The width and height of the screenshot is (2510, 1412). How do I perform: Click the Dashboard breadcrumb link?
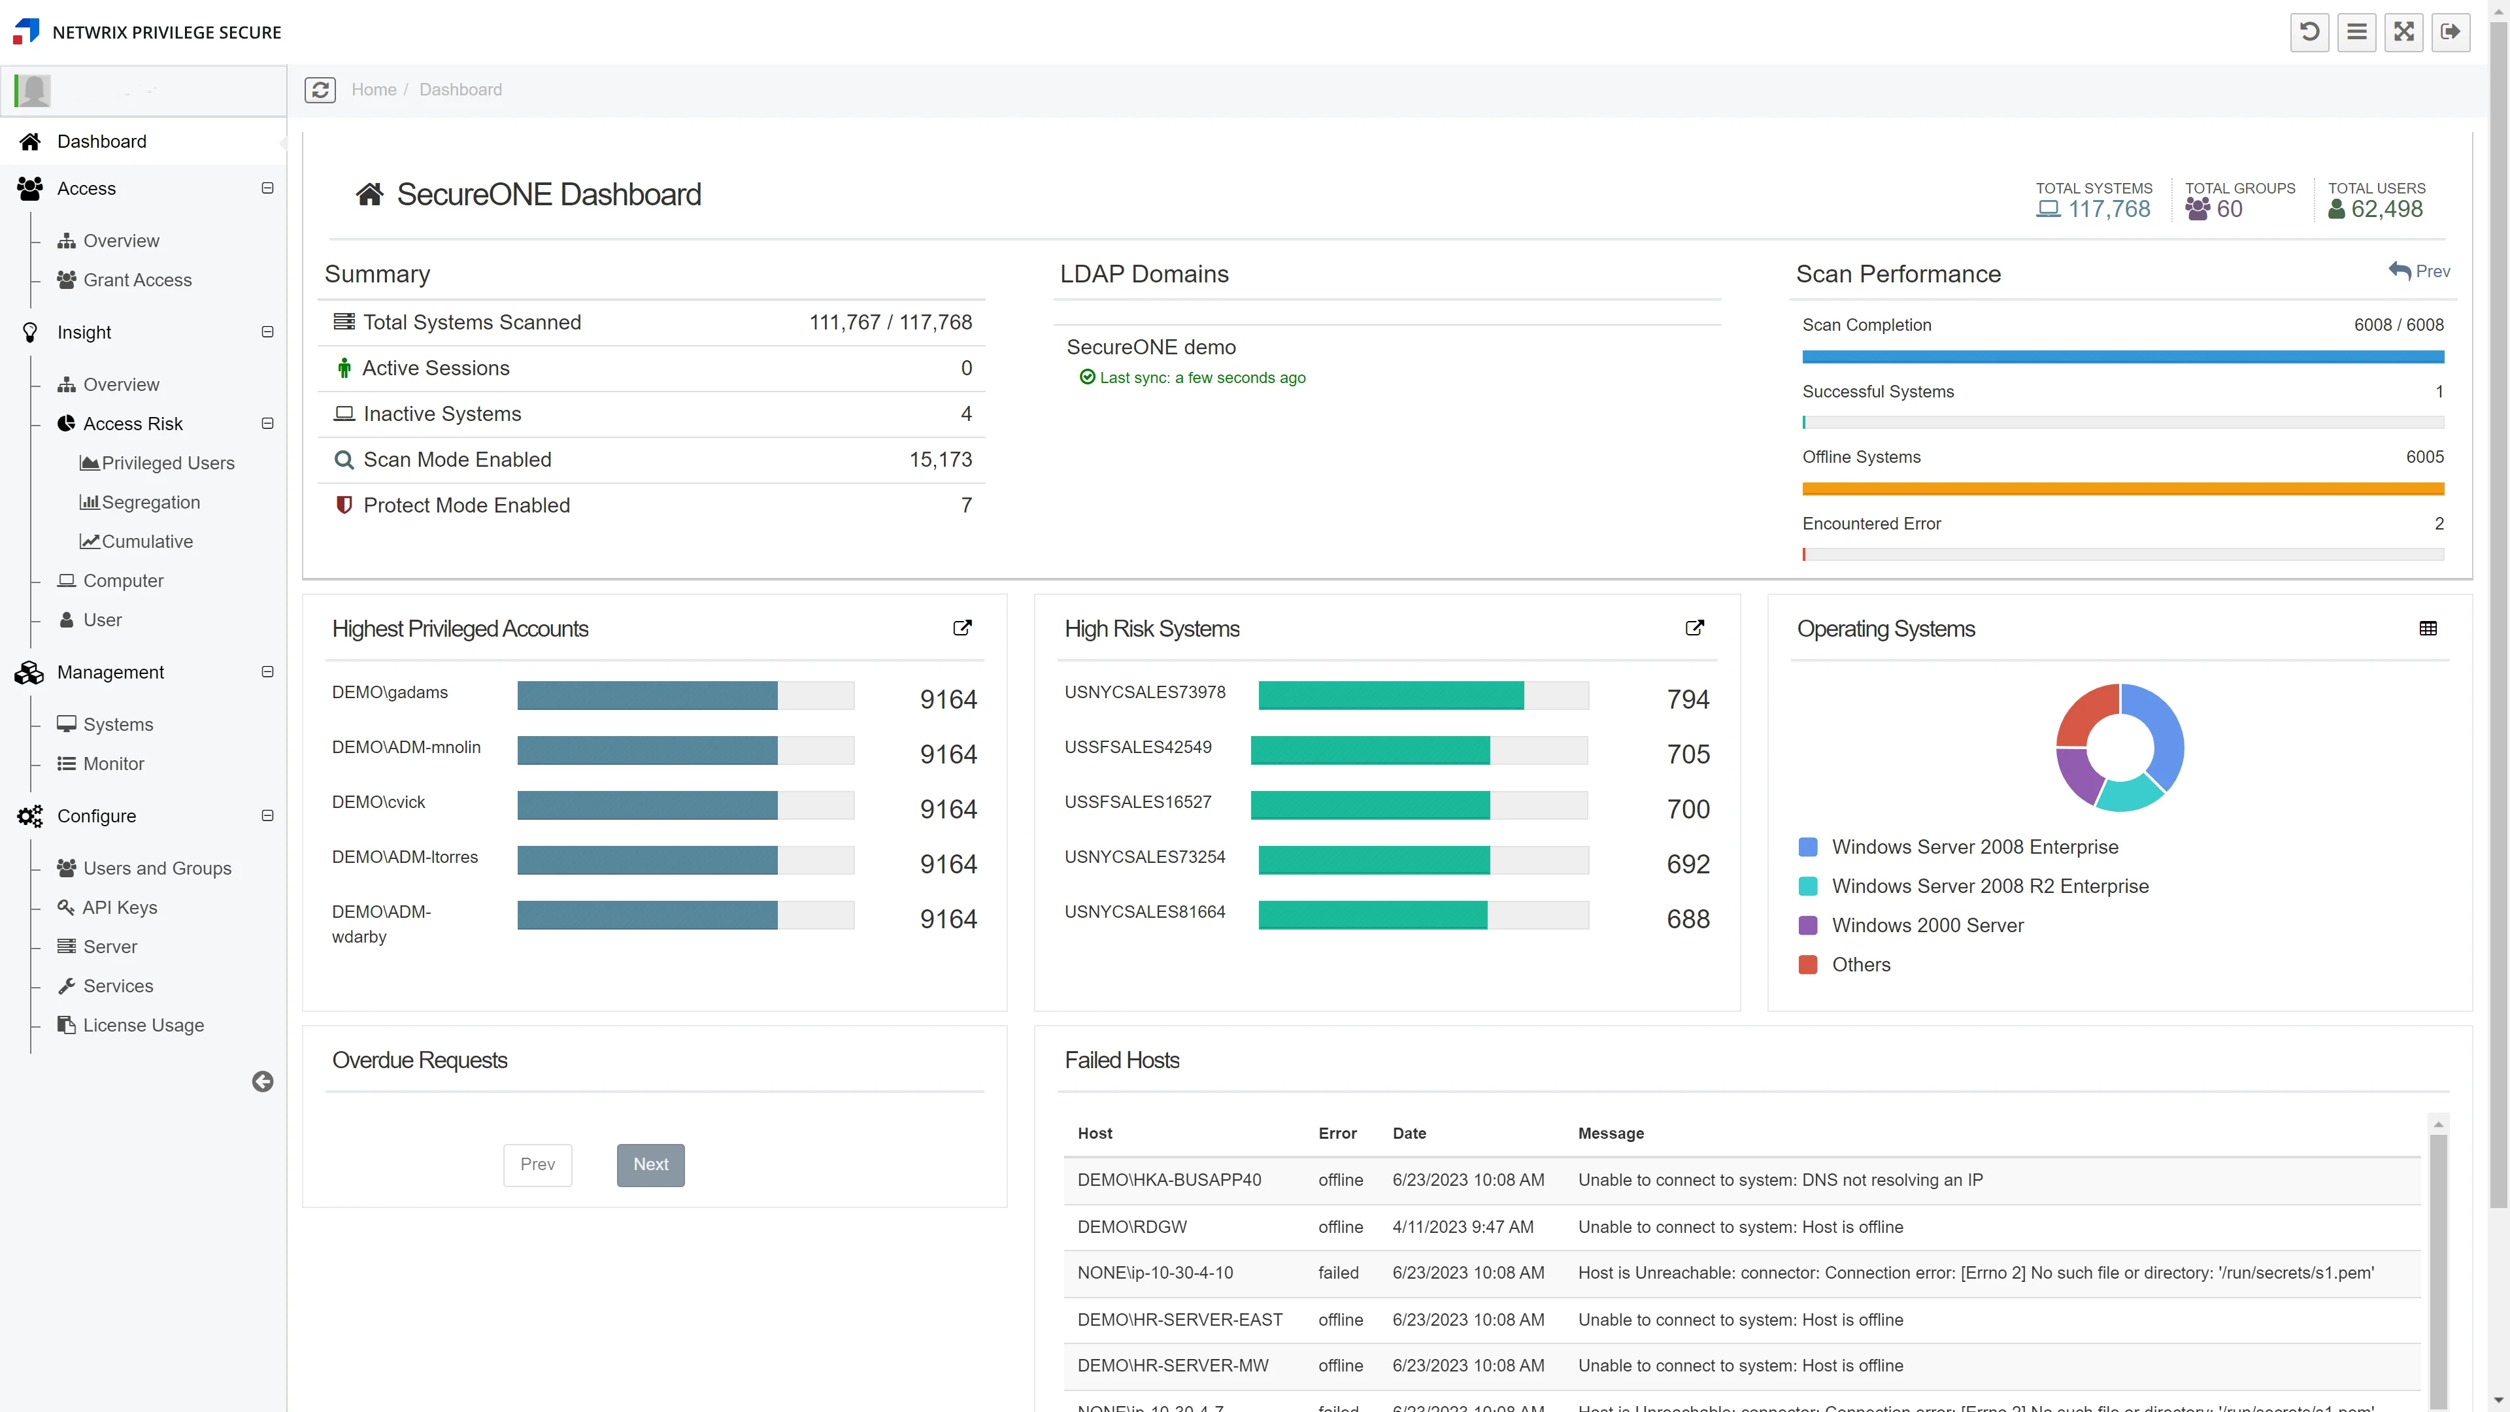pos(461,90)
